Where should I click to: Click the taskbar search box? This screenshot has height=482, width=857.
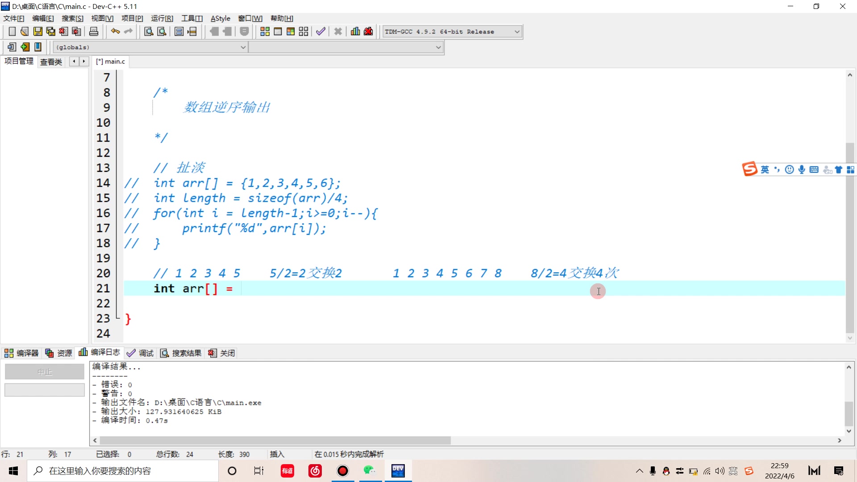(x=123, y=471)
